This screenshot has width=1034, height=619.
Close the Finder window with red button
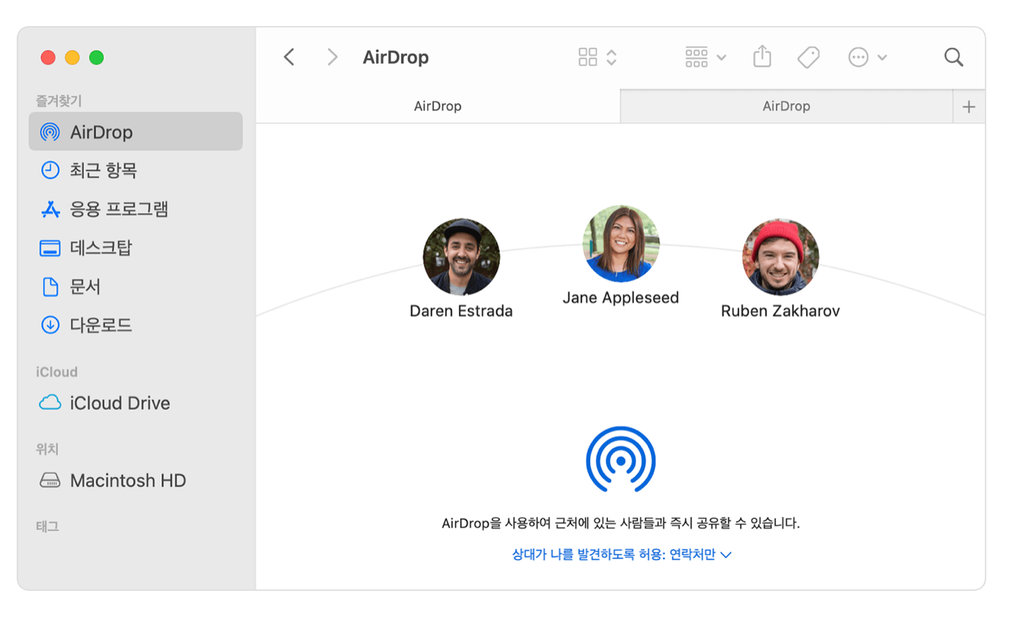[48, 58]
